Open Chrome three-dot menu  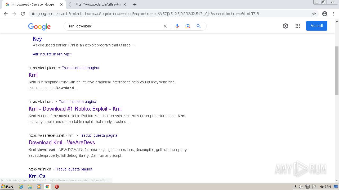point(333,14)
